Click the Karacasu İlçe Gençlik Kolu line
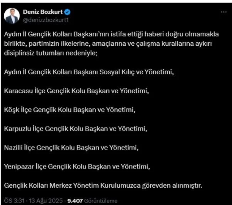Screen dimensions: 232x205 click(x=74, y=91)
